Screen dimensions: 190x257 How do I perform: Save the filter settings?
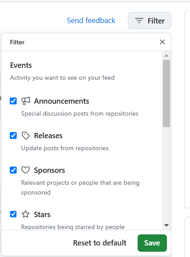(x=152, y=243)
